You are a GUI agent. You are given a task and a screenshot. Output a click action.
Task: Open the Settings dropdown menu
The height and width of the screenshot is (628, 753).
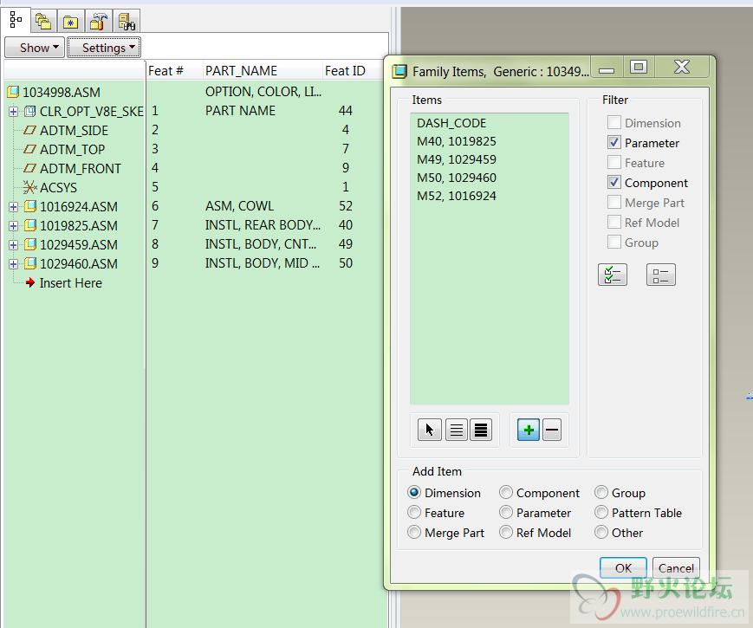(104, 48)
